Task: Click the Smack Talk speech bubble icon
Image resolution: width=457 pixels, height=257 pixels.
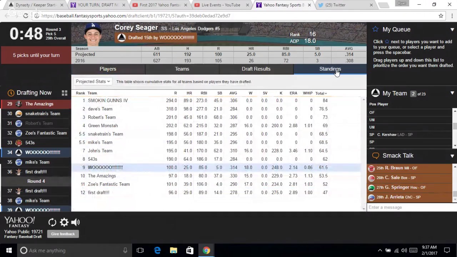Action: click(x=376, y=156)
